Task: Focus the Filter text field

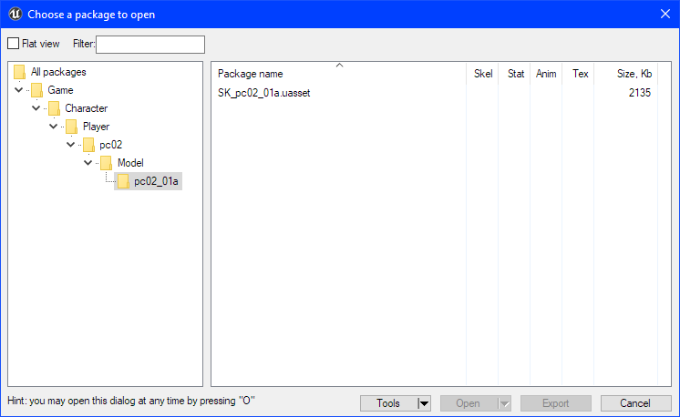Action: 150,45
